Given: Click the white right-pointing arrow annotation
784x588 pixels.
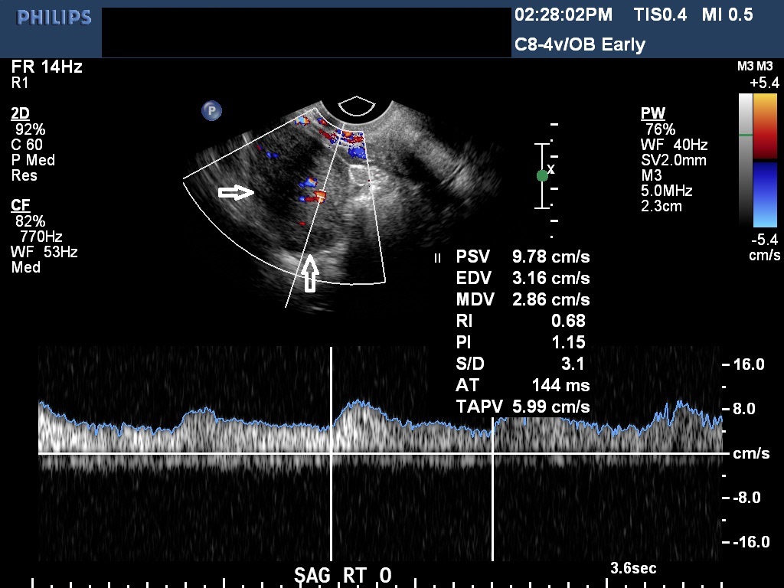Looking at the screenshot, I should click(x=237, y=193).
